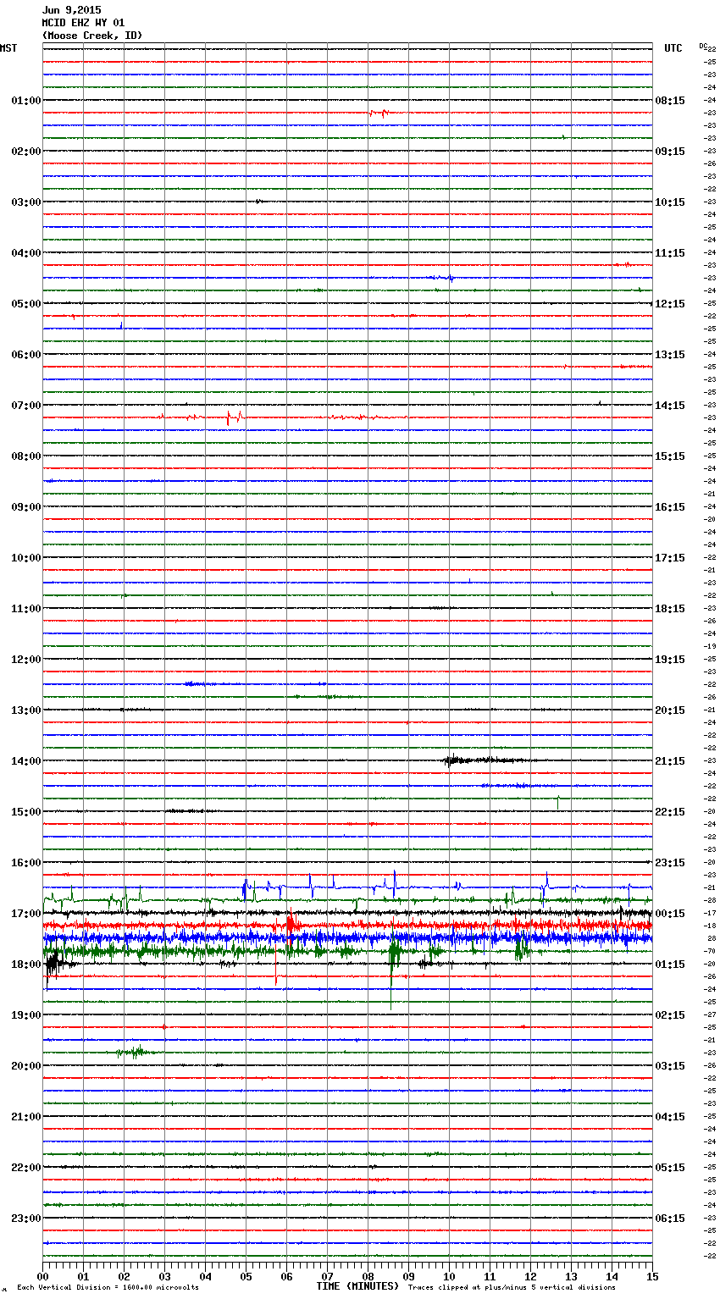Click the "16:15" UTC time label

coord(670,507)
